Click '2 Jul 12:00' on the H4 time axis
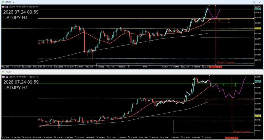264x140 pixels. pos(89,67)
